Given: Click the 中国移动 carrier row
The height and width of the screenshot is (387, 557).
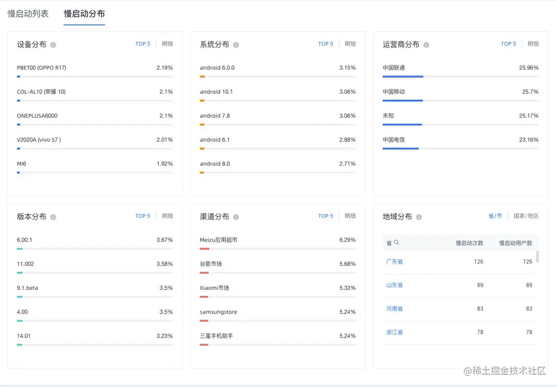Looking at the screenshot, I should [x=461, y=95].
